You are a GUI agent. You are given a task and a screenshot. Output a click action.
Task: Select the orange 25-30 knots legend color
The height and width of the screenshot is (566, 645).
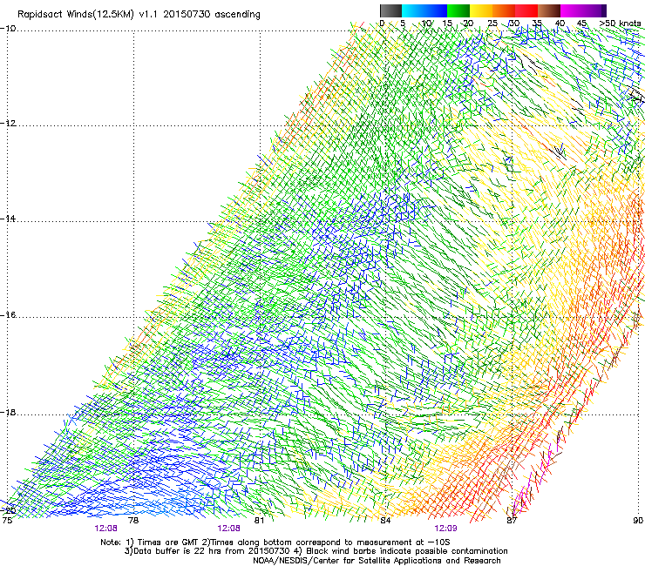[504, 10]
